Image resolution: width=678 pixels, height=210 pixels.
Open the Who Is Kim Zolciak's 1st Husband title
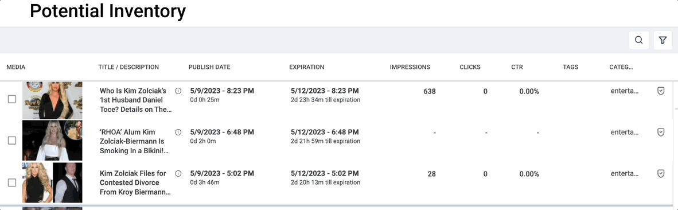(136, 100)
